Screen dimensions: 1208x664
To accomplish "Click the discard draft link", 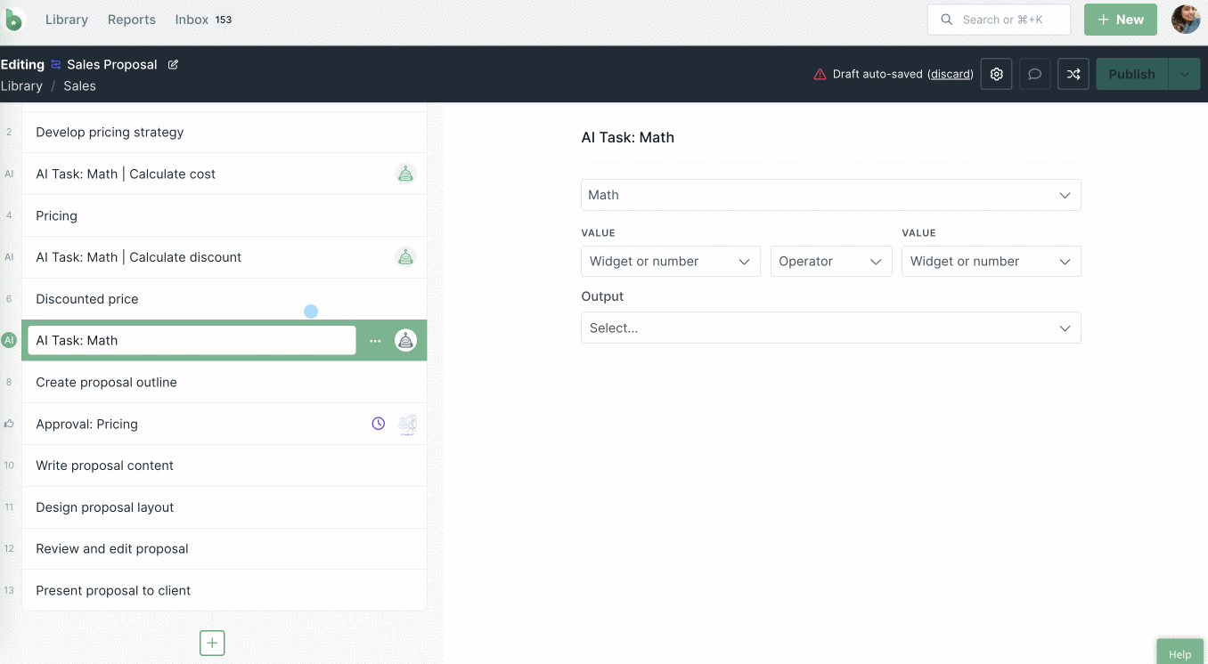I will tap(950, 75).
